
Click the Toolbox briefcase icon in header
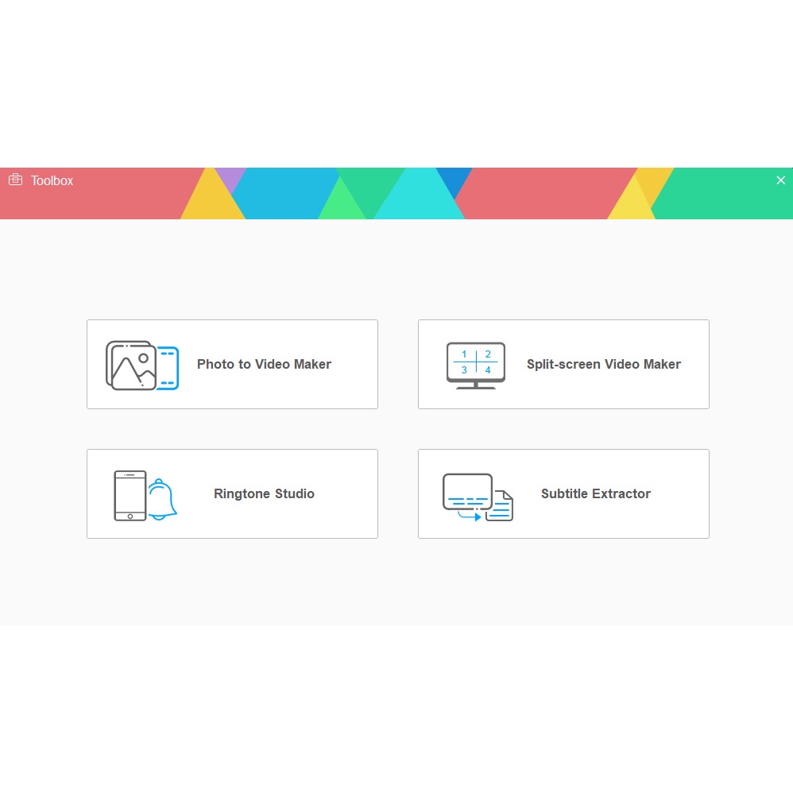pyautogui.click(x=16, y=180)
